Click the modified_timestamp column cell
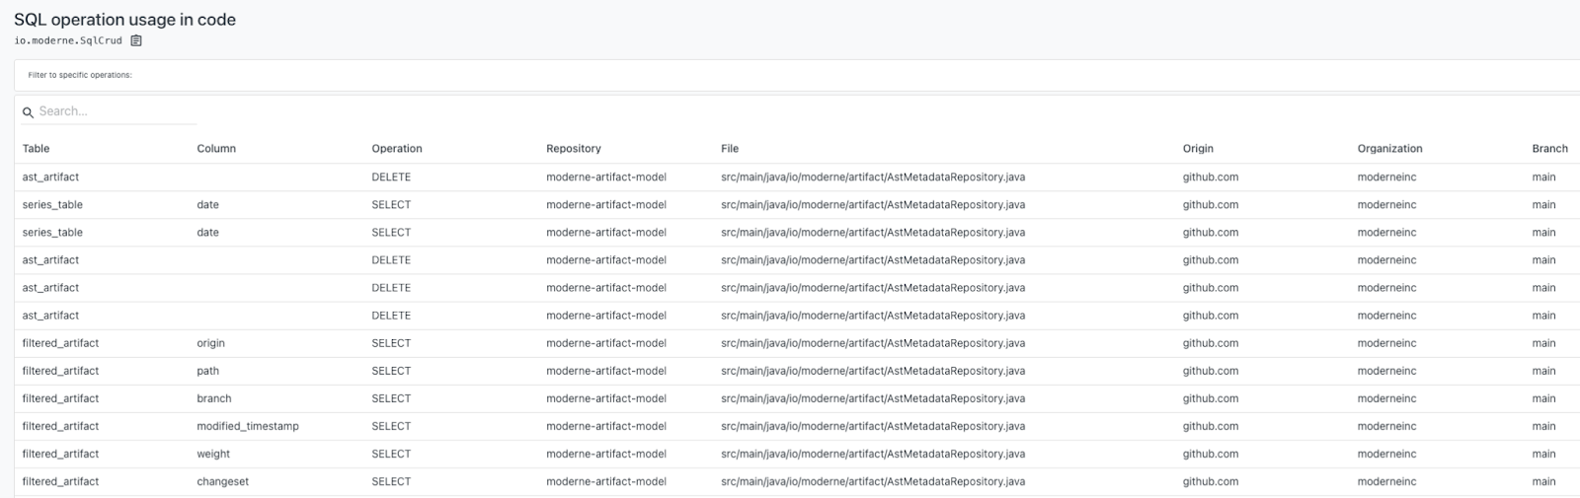This screenshot has height=498, width=1580. click(x=248, y=426)
